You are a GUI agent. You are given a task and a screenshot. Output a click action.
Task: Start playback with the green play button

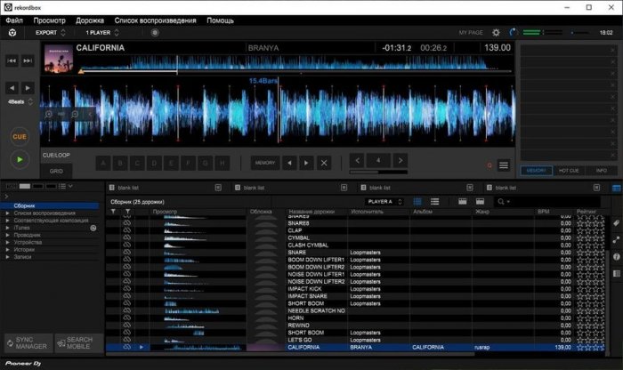19,158
